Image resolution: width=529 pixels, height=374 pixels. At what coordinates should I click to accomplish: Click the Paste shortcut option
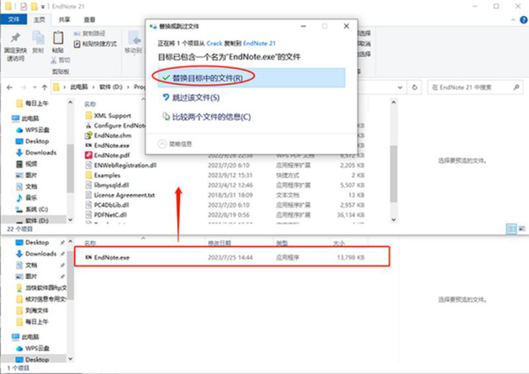pos(95,44)
